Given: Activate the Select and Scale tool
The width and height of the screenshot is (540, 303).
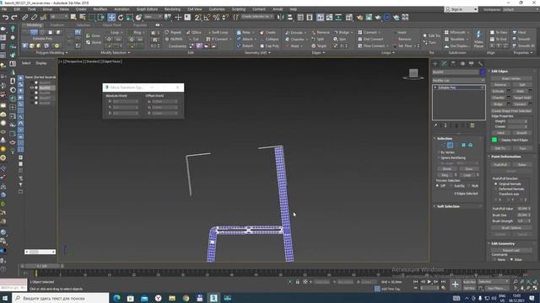Looking at the screenshot, I should pyautogui.click(x=129, y=17).
